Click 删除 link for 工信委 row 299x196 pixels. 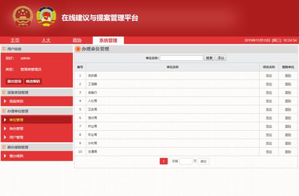coord(288,84)
